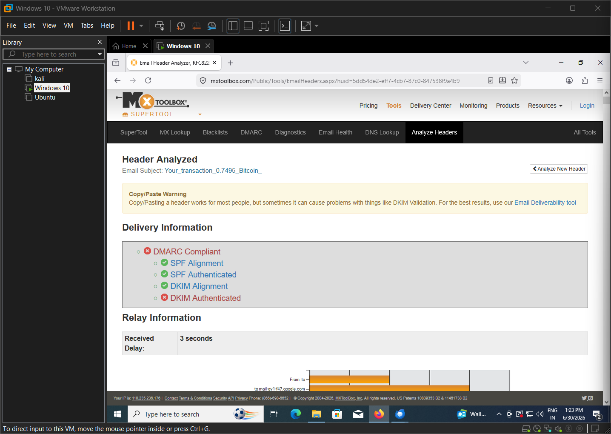Viewport: 611px width, 434px height.
Task: Close the Windows 10 VM tab
Action: click(x=208, y=46)
